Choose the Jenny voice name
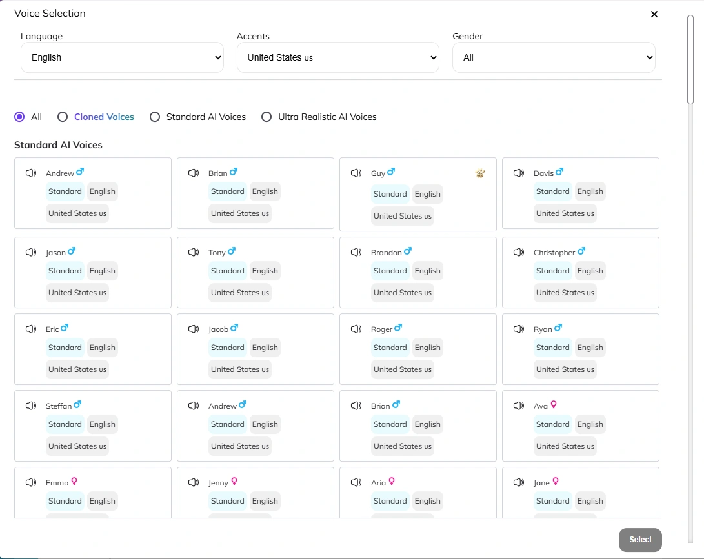 tap(218, 483)
